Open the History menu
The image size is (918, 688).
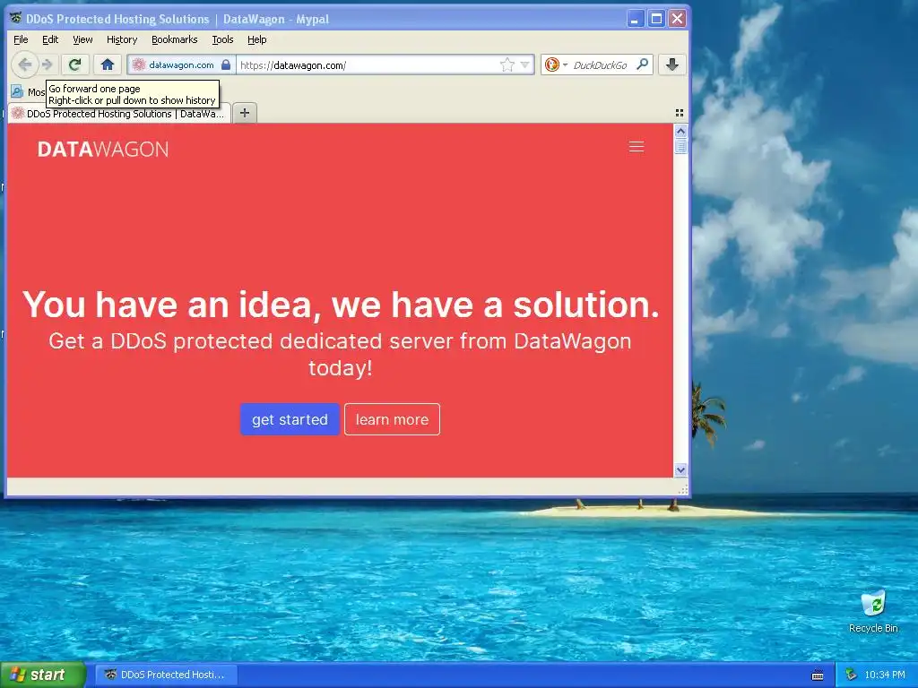pyautogui.click(x=122, y=39)
